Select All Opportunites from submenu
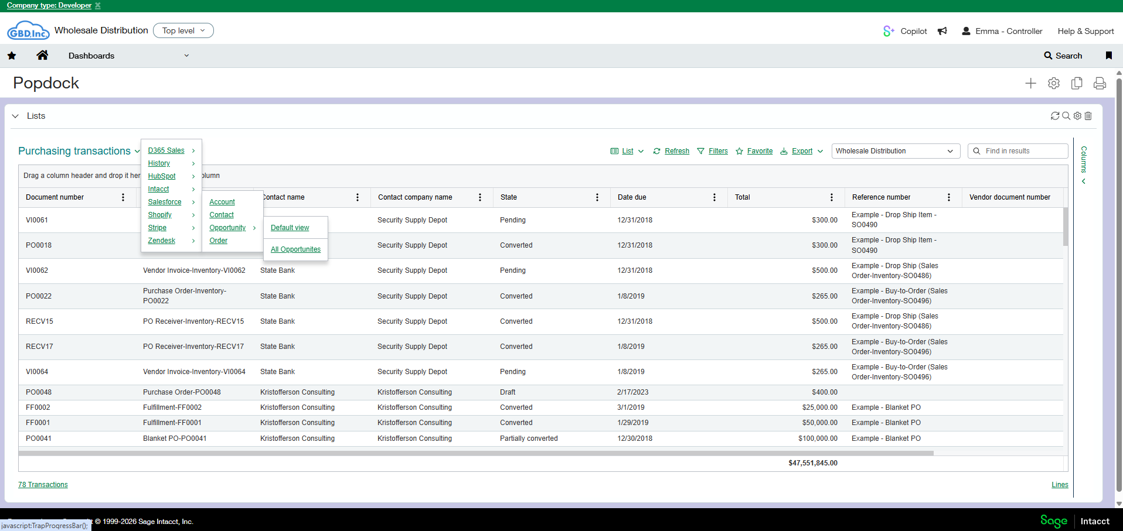Image resolution: width=1123 pixels, height=531 pixels. click(295, 249)
